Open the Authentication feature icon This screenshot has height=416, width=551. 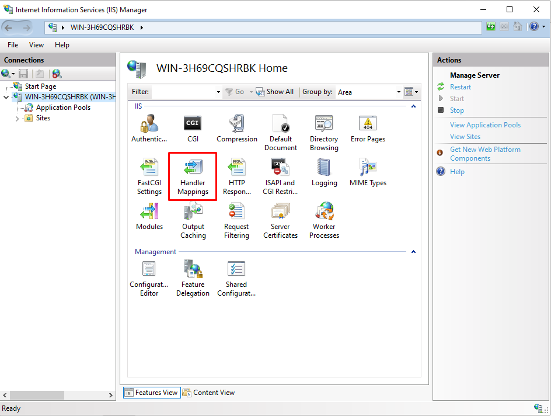[149, 129]
